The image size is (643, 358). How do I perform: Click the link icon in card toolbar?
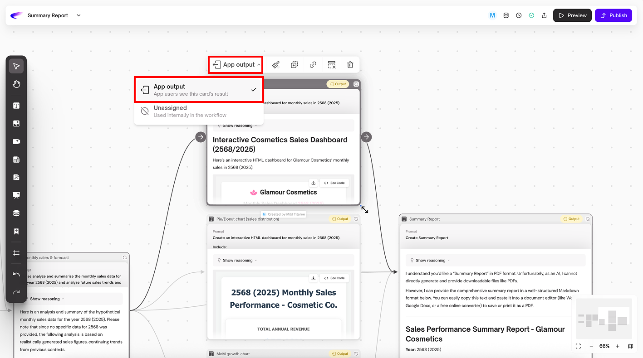point(313,65)
